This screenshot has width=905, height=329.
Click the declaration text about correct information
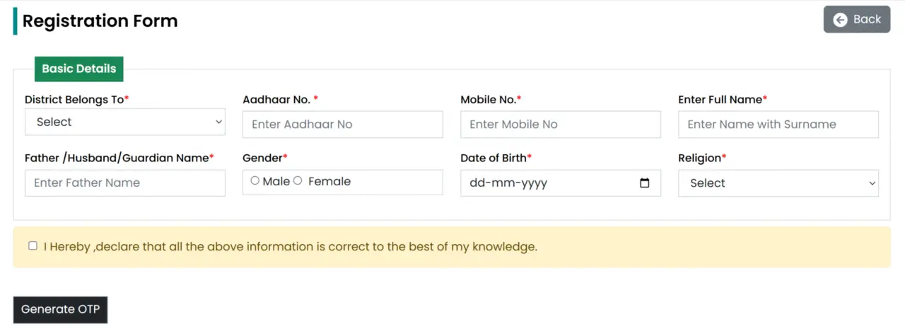(x=291, y=247)
